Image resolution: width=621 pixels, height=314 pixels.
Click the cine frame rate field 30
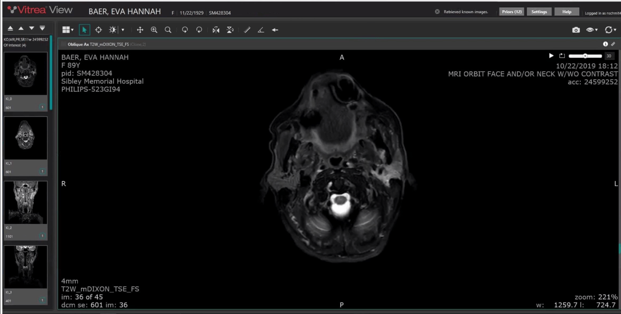(x=609, y=56)
